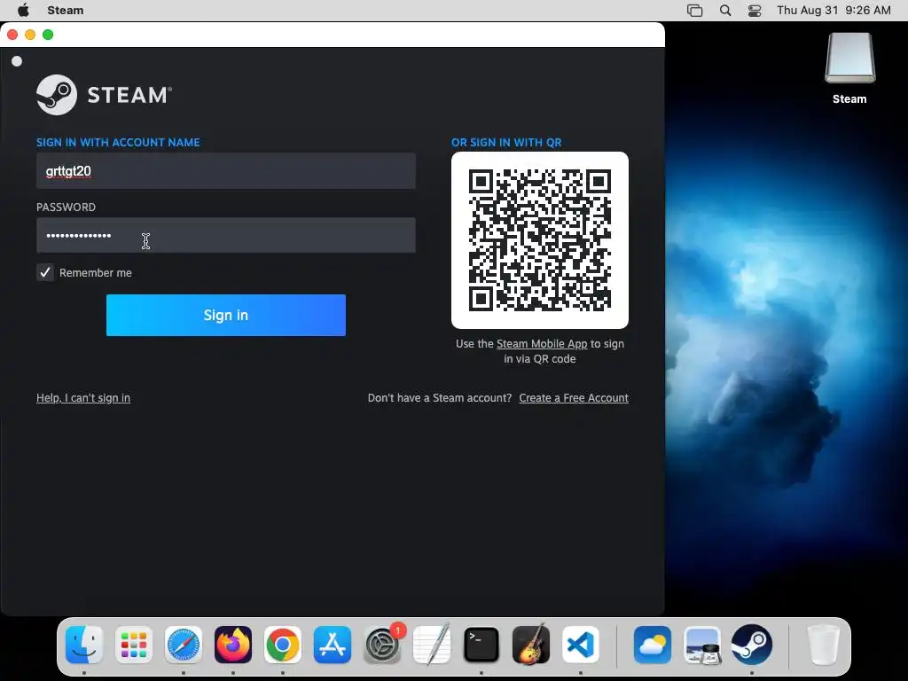Open the App Store dock icon
This screenshot has width=908, height=681.
333,645
